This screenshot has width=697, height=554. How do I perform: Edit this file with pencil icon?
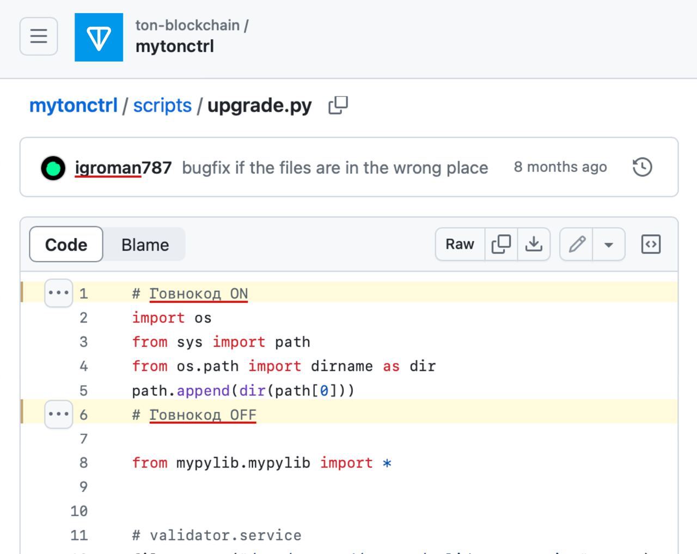(x=577, y=245)
